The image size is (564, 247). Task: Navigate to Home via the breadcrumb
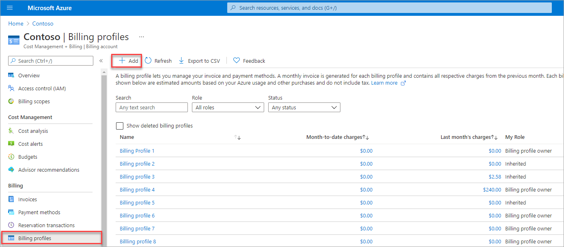pos(15,23)
